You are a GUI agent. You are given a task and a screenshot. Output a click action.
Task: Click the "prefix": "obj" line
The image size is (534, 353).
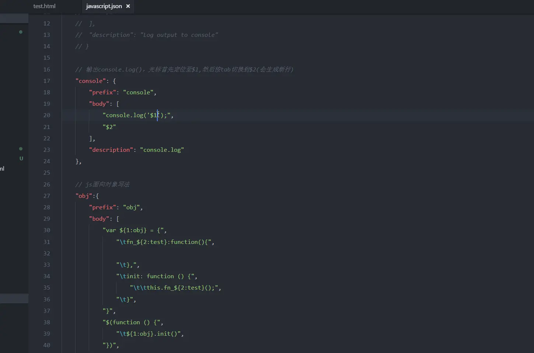click(x=116, y=207)
